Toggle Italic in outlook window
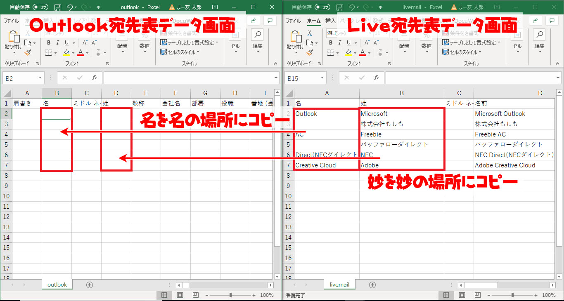This screenshot has width=564, height=301. point(57,43)
